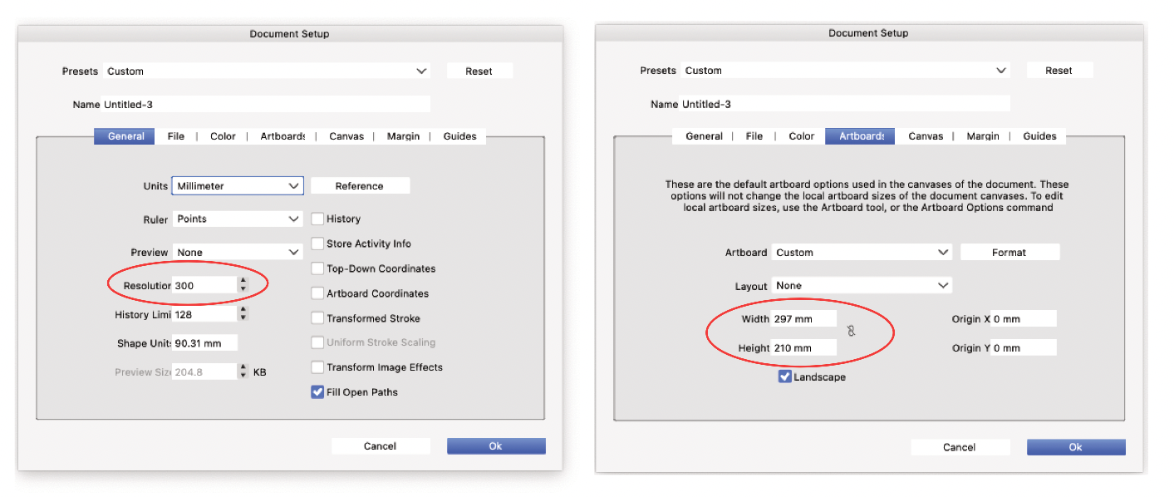Screen dimensions: 1174x497
Task: Click the Origin X input field
Action: [x=1023, y=319]
